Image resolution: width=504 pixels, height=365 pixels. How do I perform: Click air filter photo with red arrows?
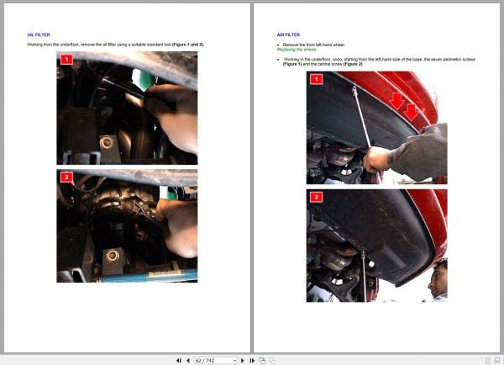pos(376,128)
